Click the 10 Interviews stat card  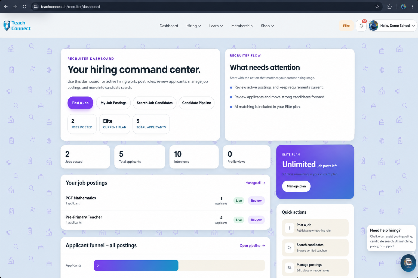coord(194,157)
